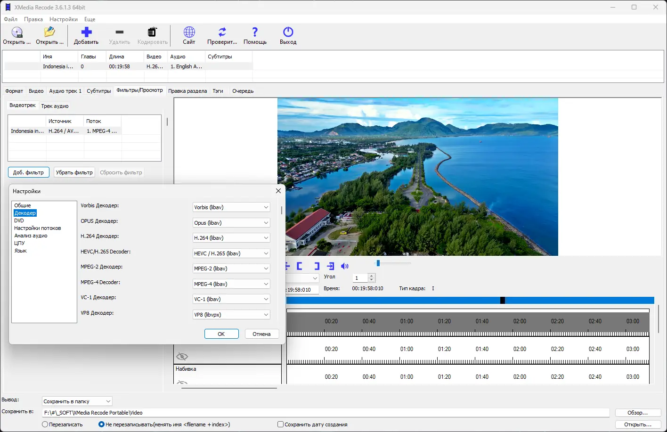Screen dimensions: 667x432
Task: Switch to the Субтитры tab
Action: click(x=98, y=91)
